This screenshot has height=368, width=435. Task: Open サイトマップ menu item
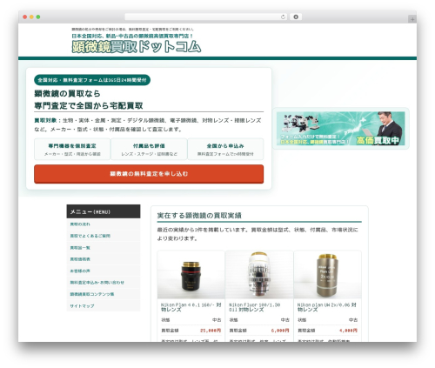82,306
